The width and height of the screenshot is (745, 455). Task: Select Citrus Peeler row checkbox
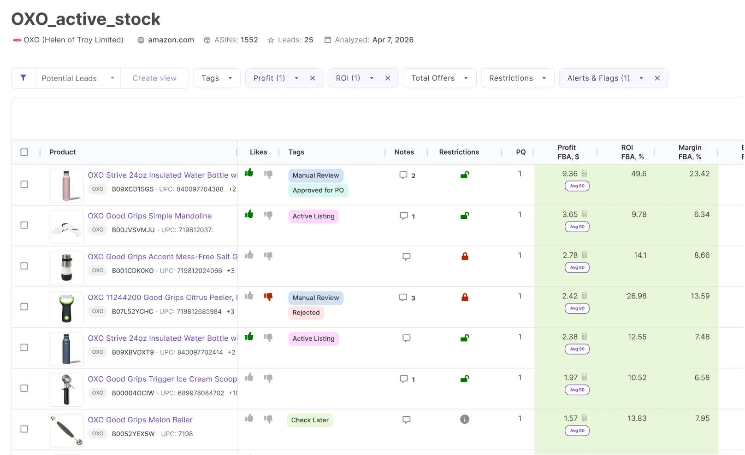point(24,307)
